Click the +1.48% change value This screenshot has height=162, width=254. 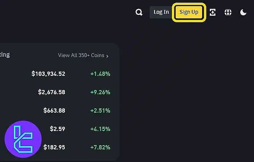100,74
